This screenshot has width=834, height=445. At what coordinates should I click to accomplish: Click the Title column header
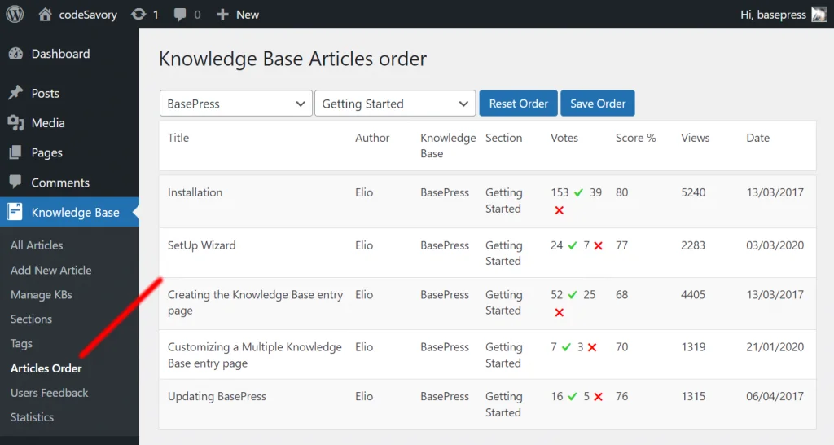(x=178, y=138)
